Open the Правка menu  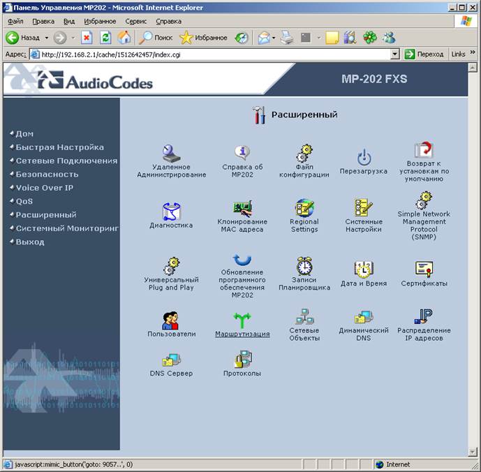click(x=43, y=21)
